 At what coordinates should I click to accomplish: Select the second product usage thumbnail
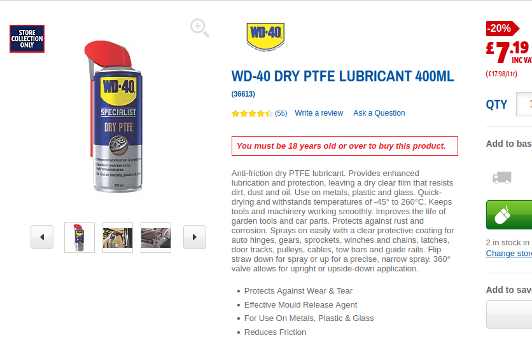tap(118, 238)
